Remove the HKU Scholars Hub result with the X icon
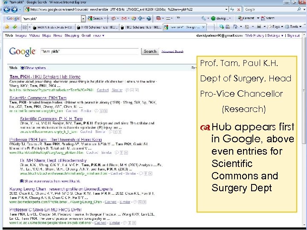The width and height of the screenshot is (307, 230). point(137,90)
